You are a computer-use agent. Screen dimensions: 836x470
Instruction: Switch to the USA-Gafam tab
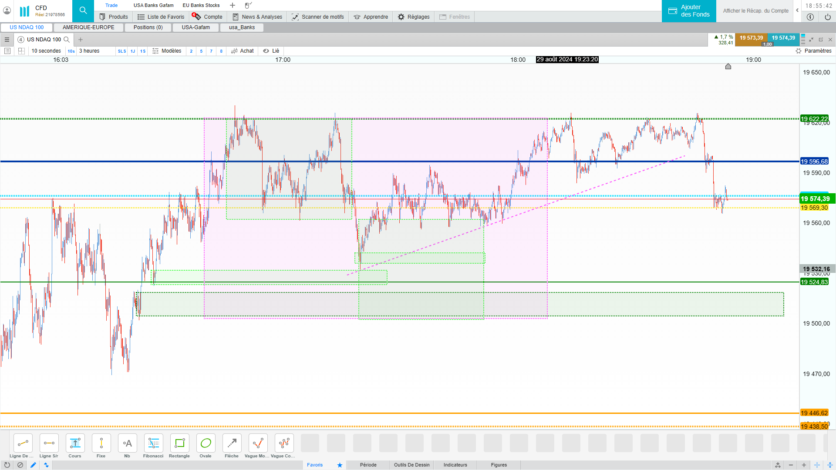(x=196, y=27)
